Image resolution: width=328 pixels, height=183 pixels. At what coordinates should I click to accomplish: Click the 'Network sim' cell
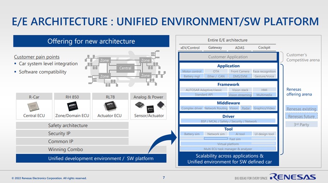216,134
